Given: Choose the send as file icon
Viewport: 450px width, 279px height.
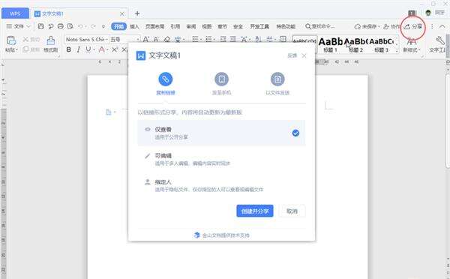Looking at the screenshot, I should pos(277,79).
